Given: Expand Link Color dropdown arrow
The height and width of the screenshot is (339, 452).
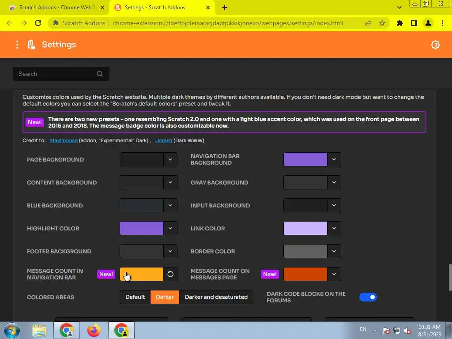Looking at the screenshot, I should (x=334, y=228).
